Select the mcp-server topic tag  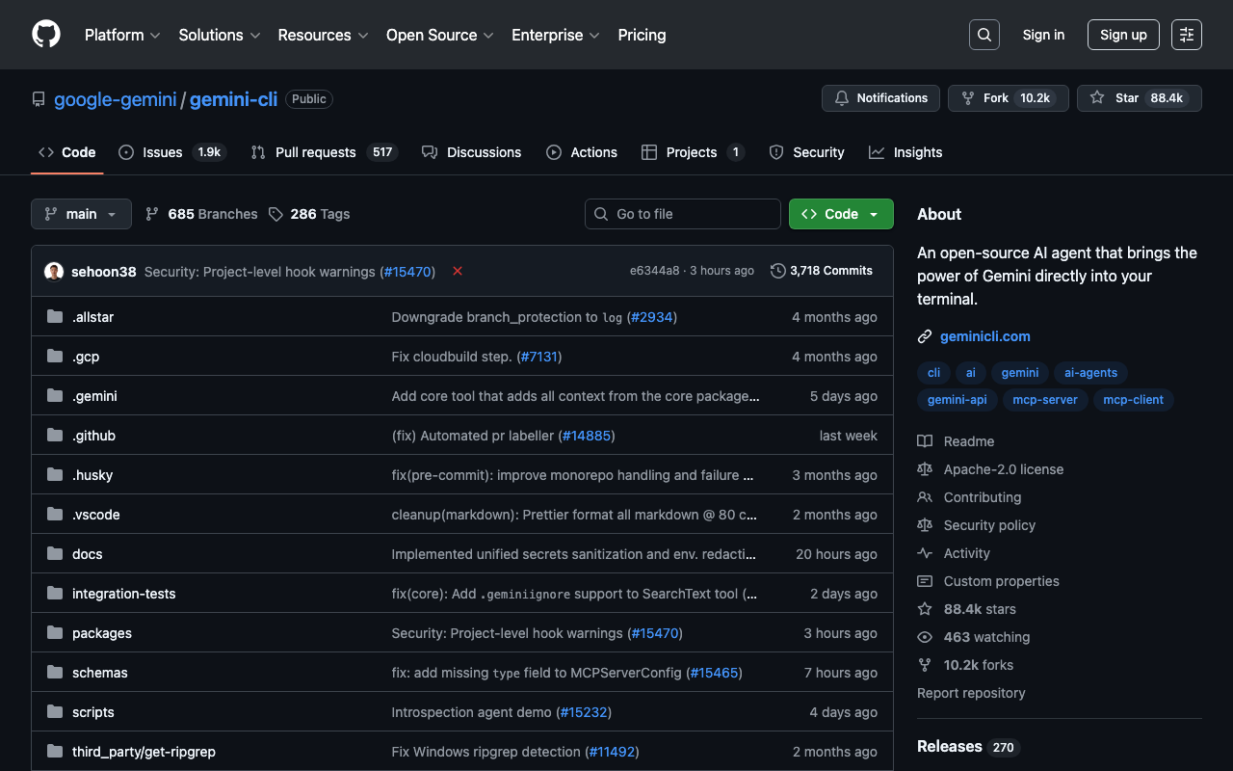1044,400
